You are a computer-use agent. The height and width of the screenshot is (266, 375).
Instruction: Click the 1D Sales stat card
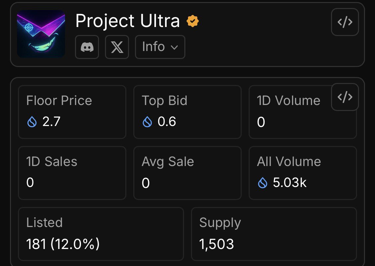[x=72, y=173]
